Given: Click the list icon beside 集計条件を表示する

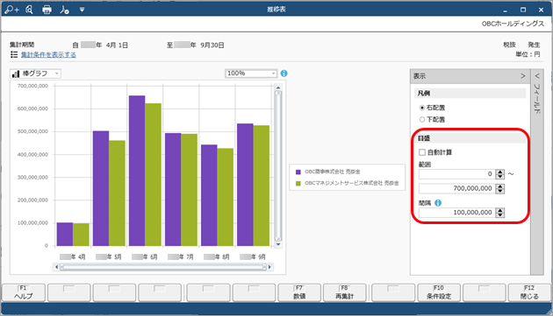Looking at the screenshot, I should point(14,54).
